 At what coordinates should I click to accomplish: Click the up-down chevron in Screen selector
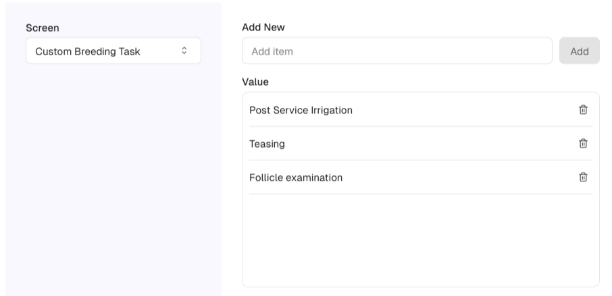pyautogui.click(x=184, y=51)
